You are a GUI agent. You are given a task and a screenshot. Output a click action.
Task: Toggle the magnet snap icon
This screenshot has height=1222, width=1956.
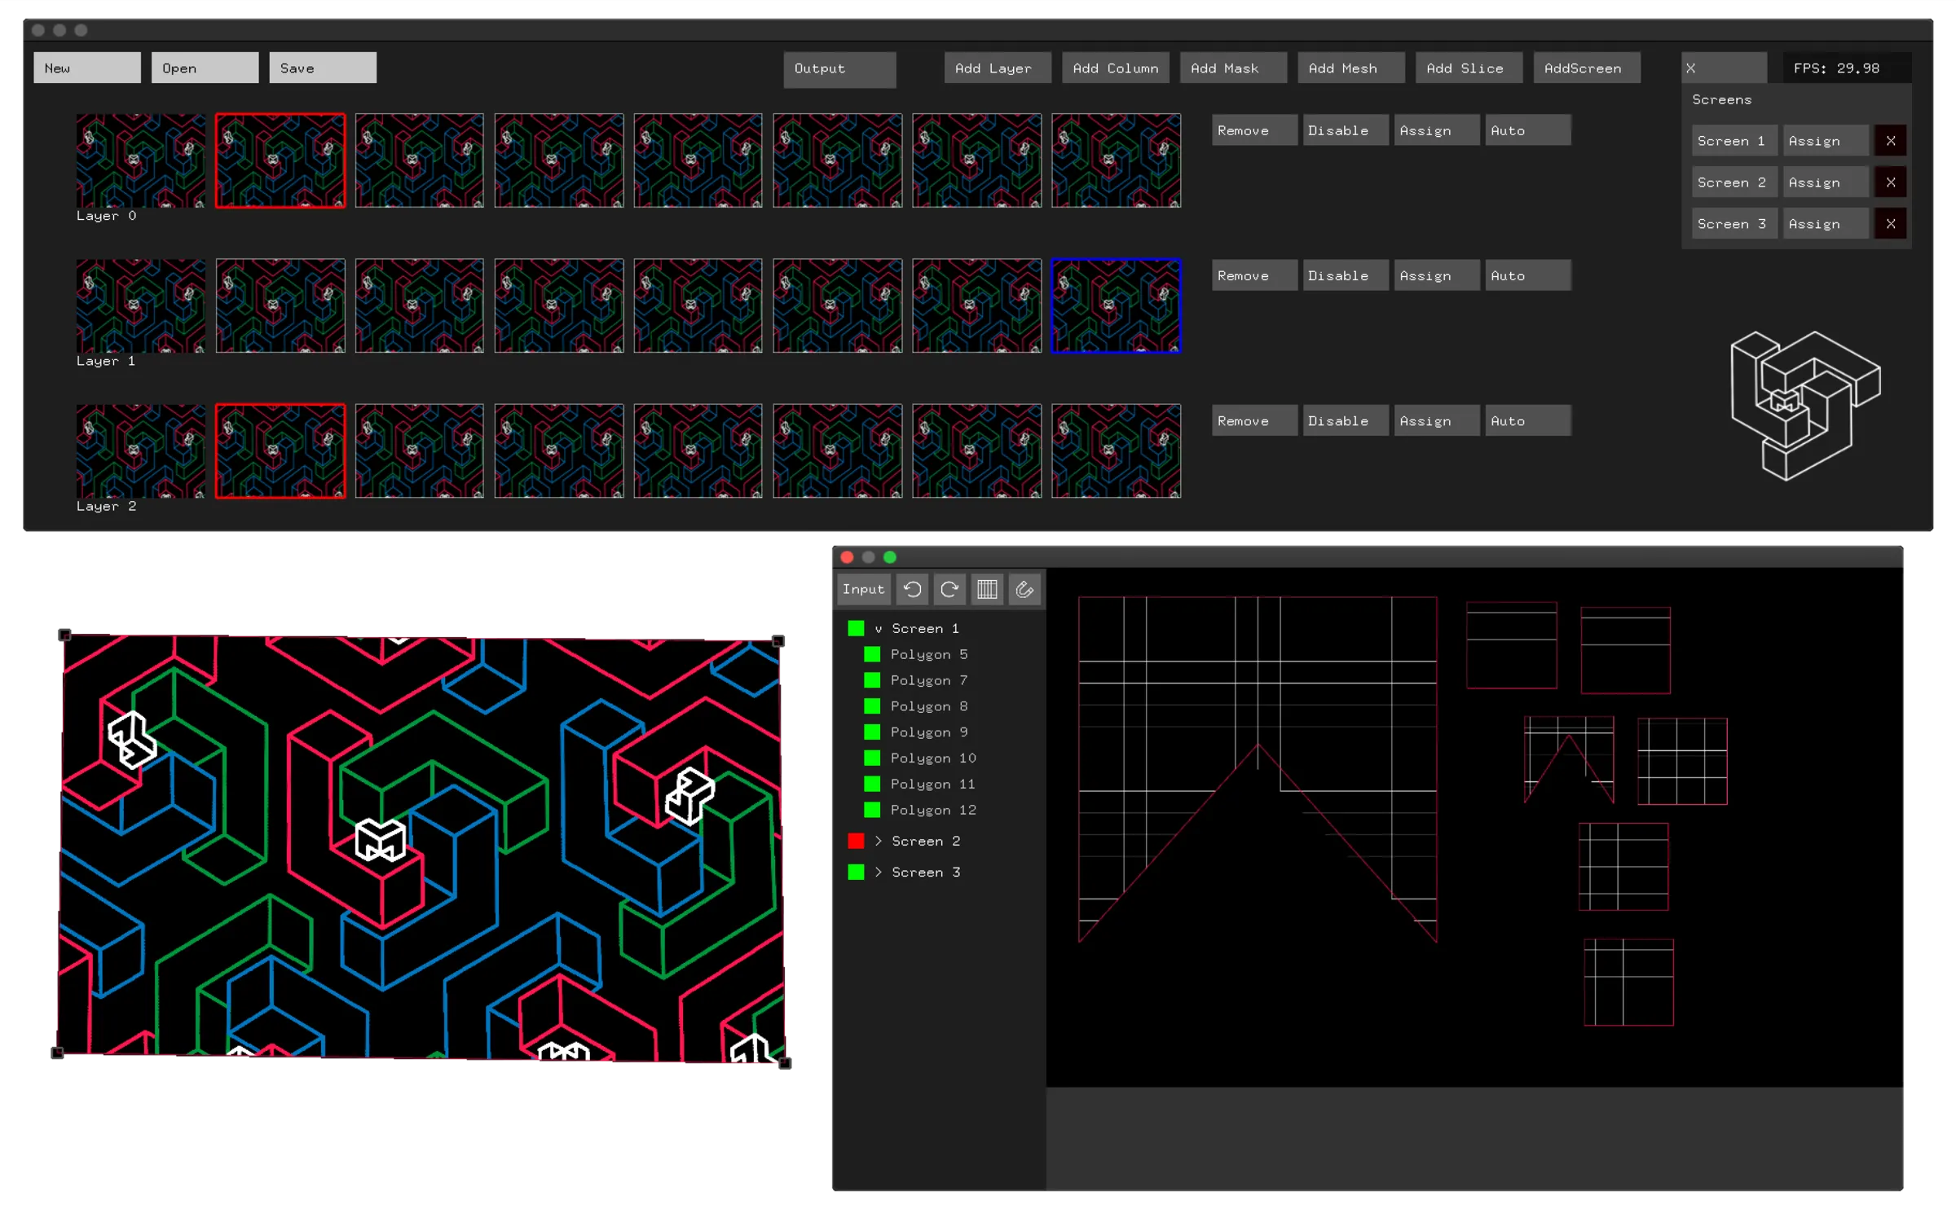coord(1024,589)
